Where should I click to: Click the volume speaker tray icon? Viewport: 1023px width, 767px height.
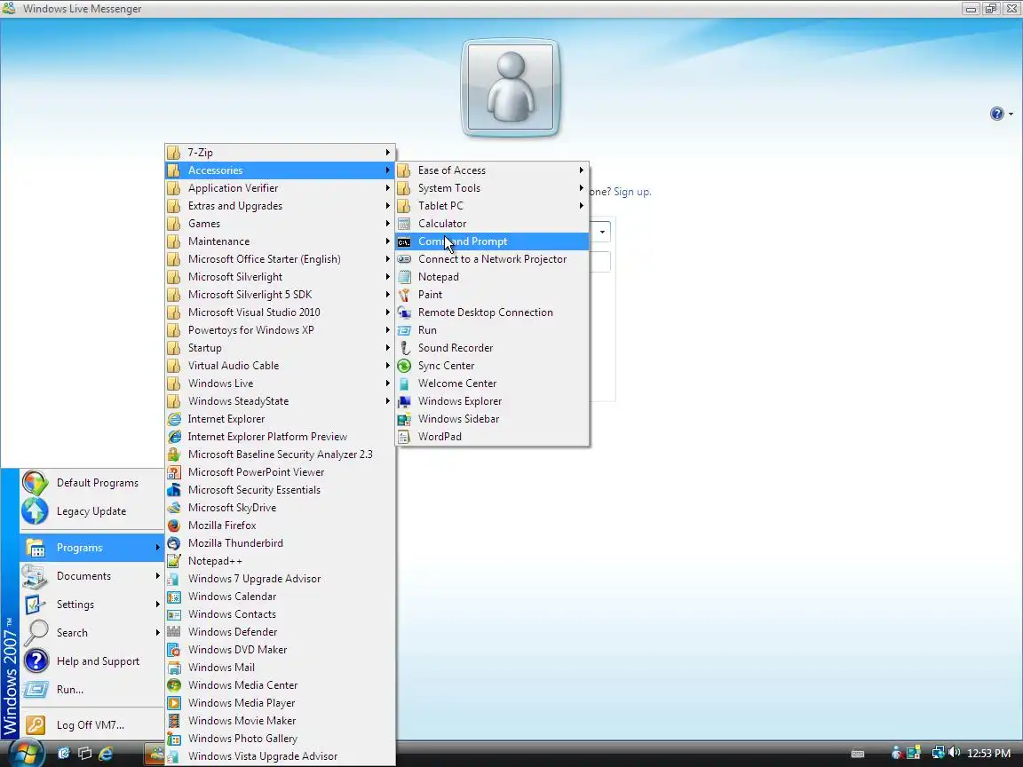pyautogui.click(x=954, y=753)
